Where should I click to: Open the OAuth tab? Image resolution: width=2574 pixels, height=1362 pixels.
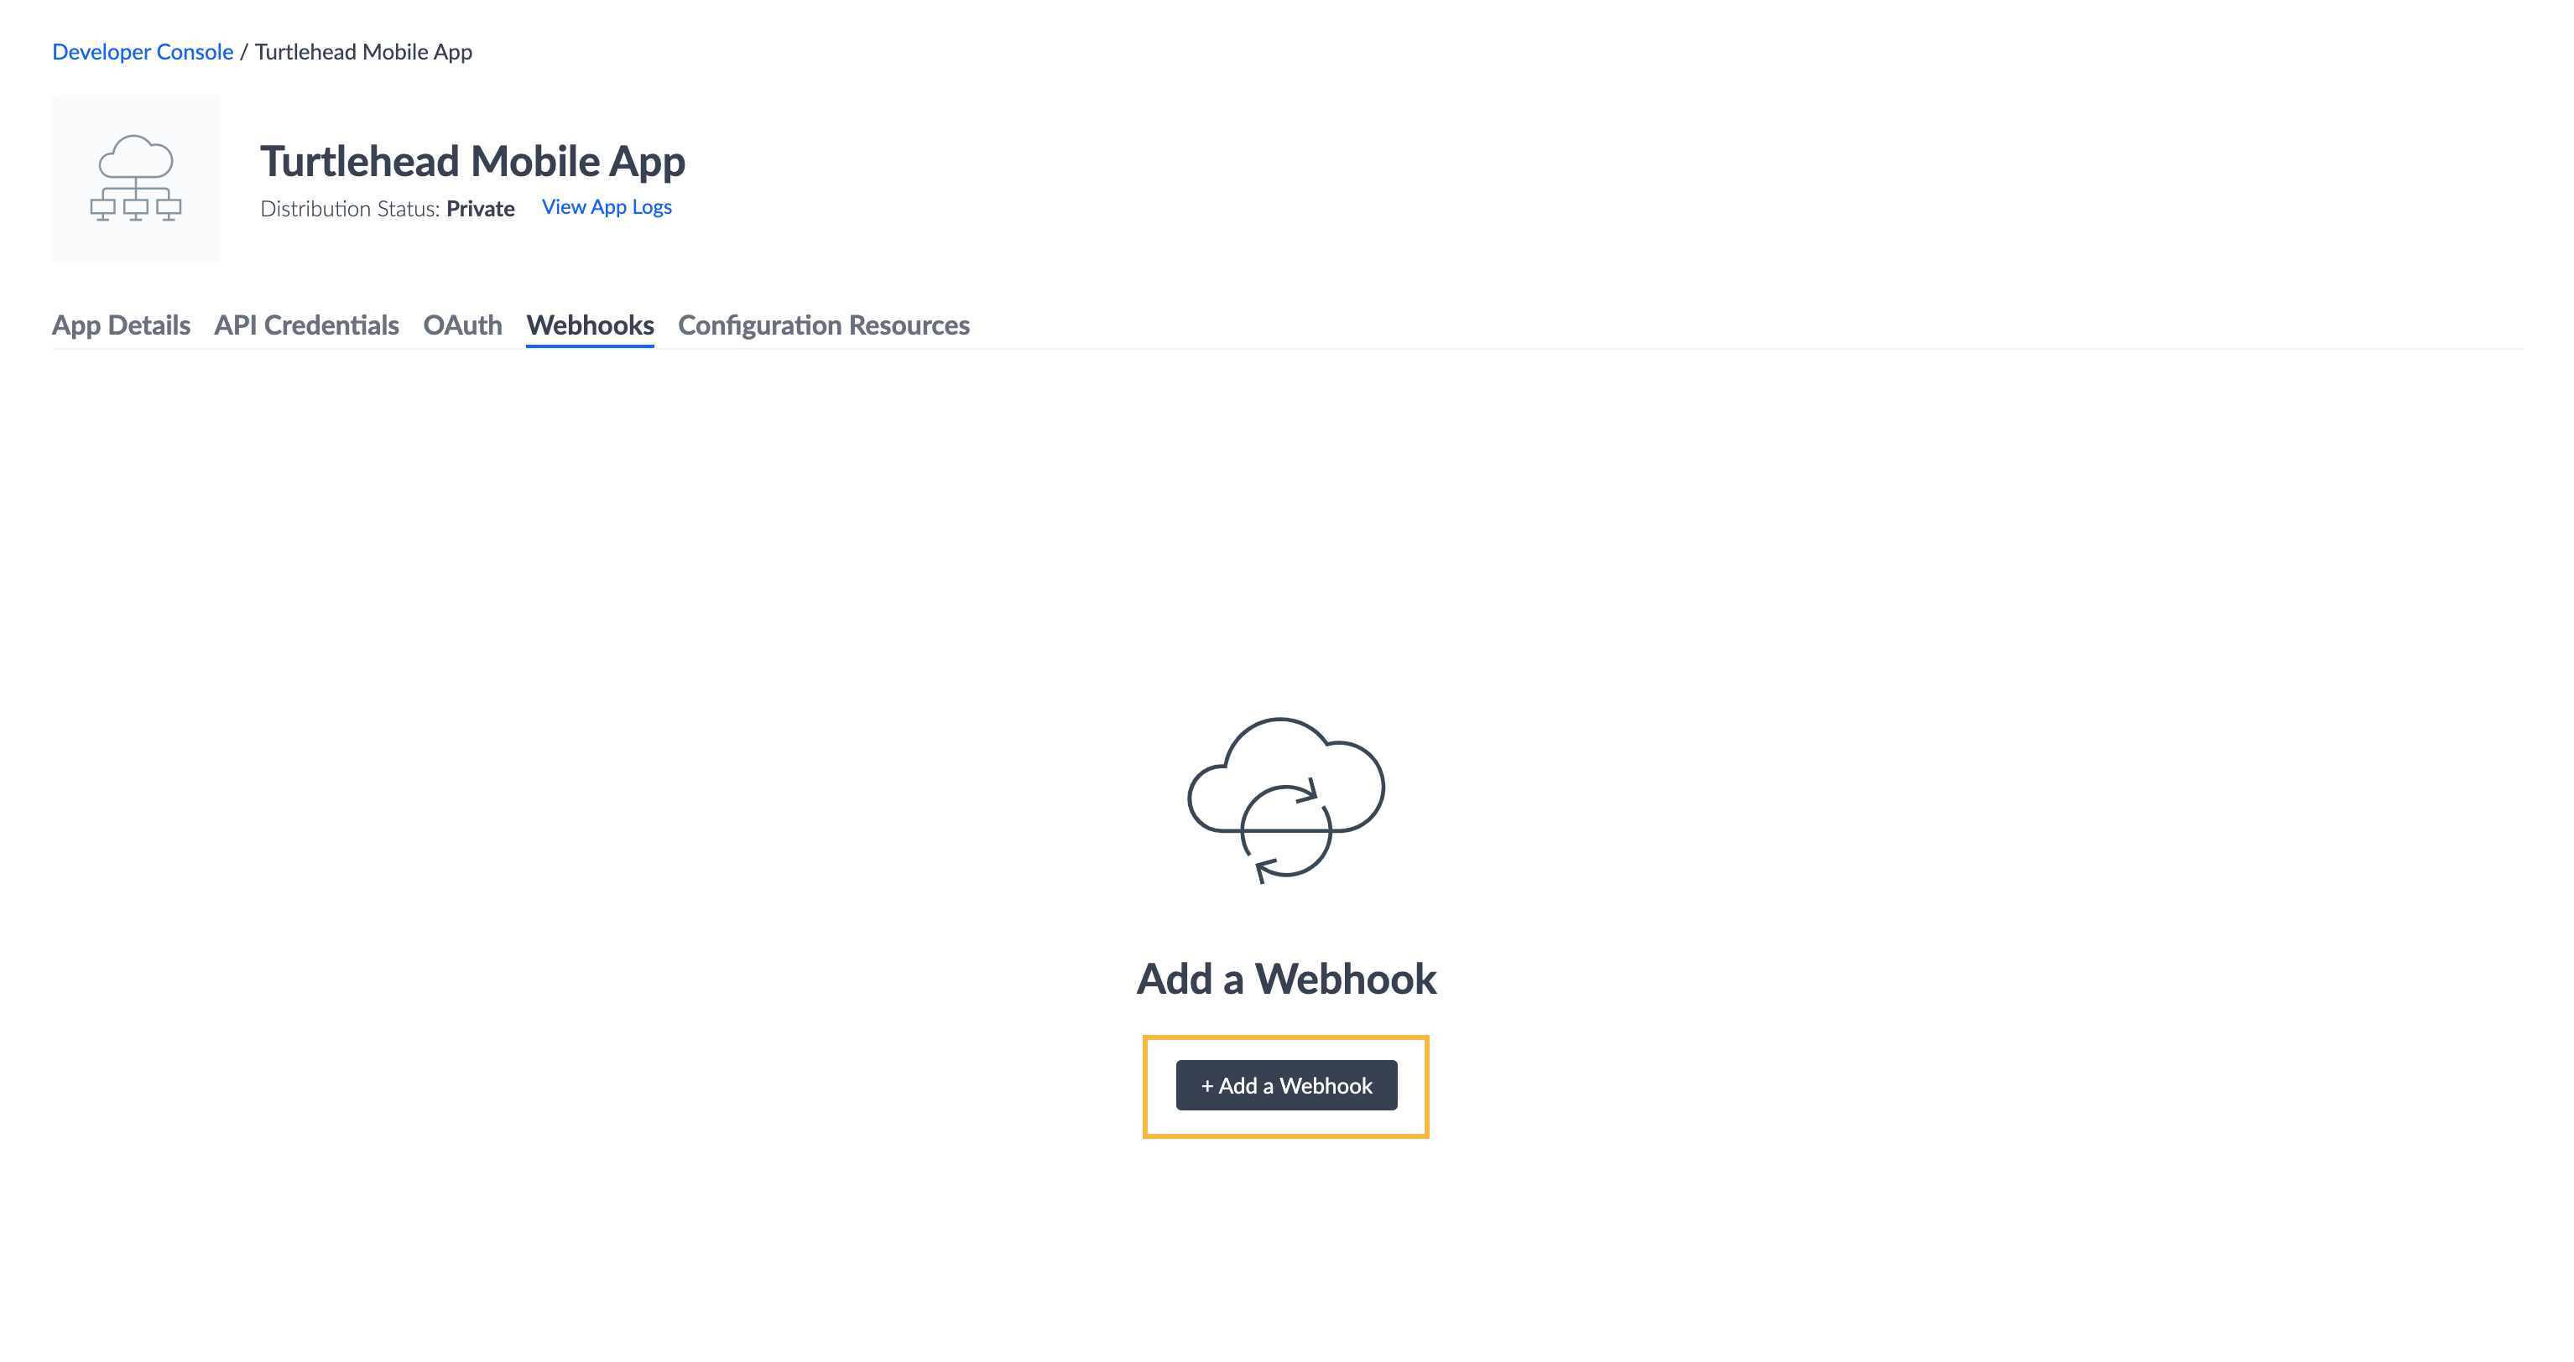coord(462,325)
